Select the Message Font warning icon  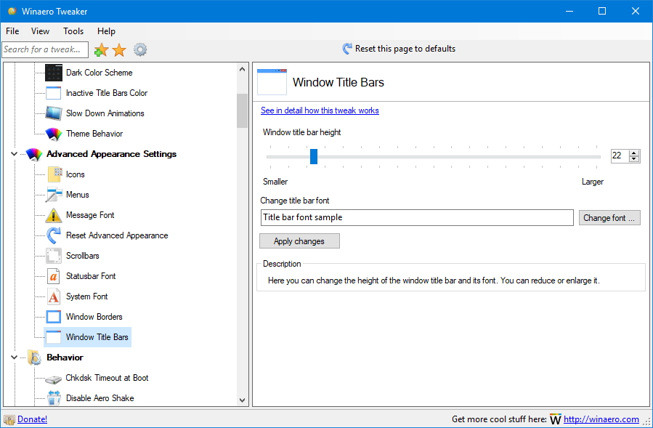coord(54,215)
